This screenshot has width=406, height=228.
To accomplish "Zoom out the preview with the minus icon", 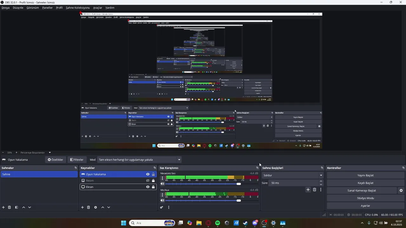I will coord(3,153).
